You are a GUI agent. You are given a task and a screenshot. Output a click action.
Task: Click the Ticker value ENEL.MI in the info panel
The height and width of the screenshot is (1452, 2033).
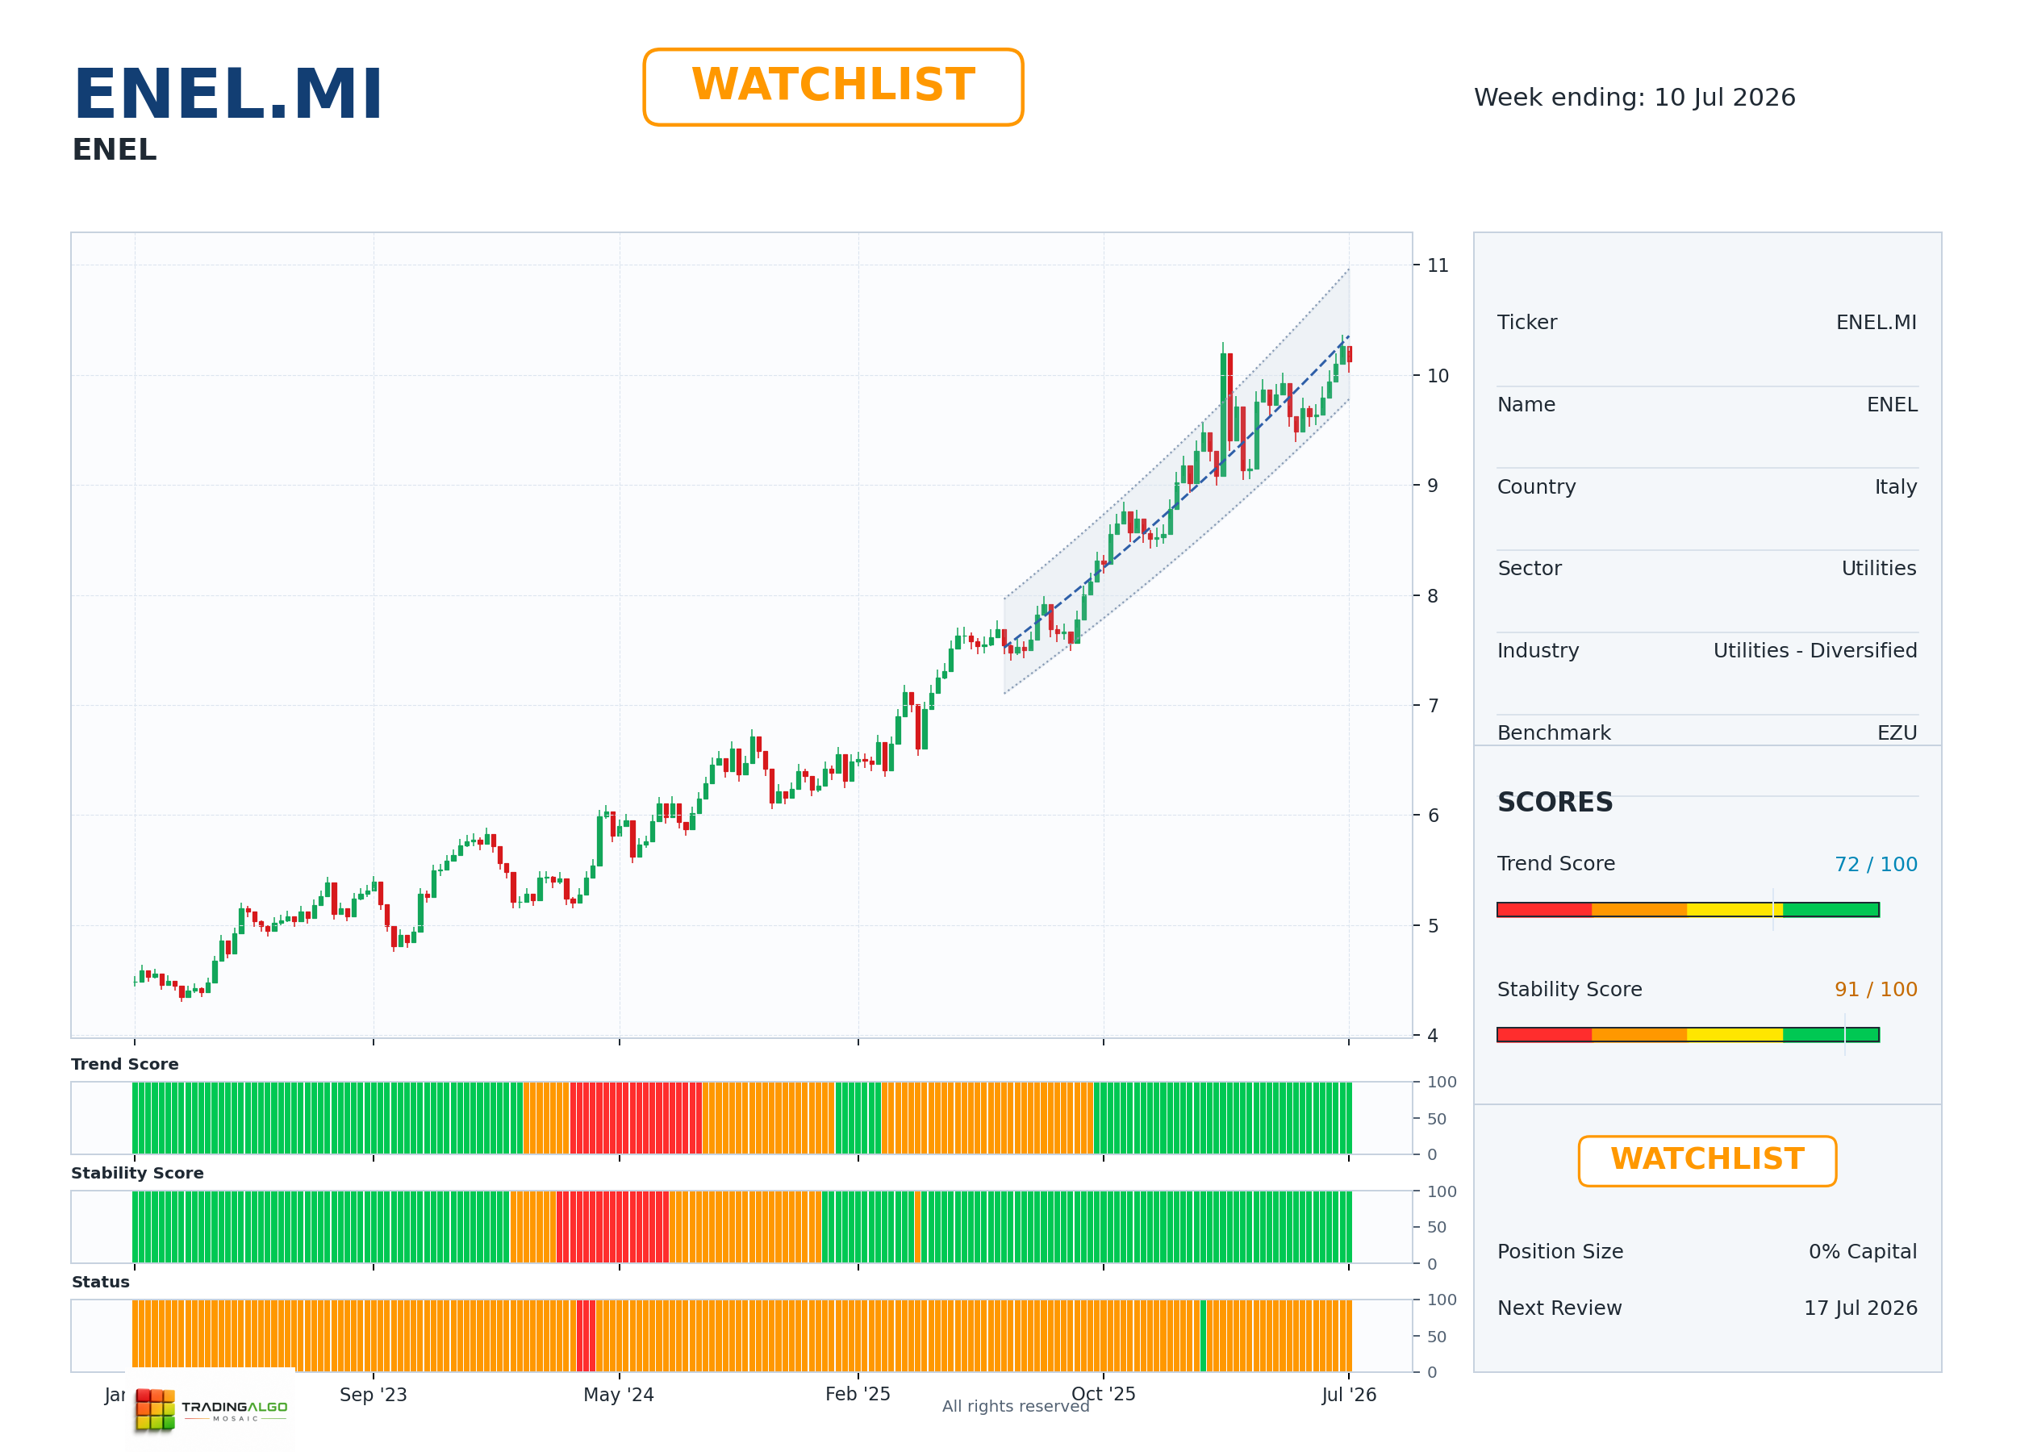tap(1876, 322)
